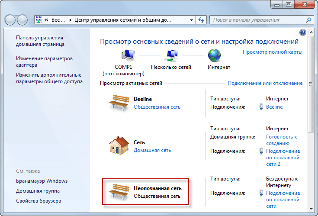This screenshot has height=216, width=318.
Task: Open Подключение по локальной сети 2 link
Action: [283, 158]
